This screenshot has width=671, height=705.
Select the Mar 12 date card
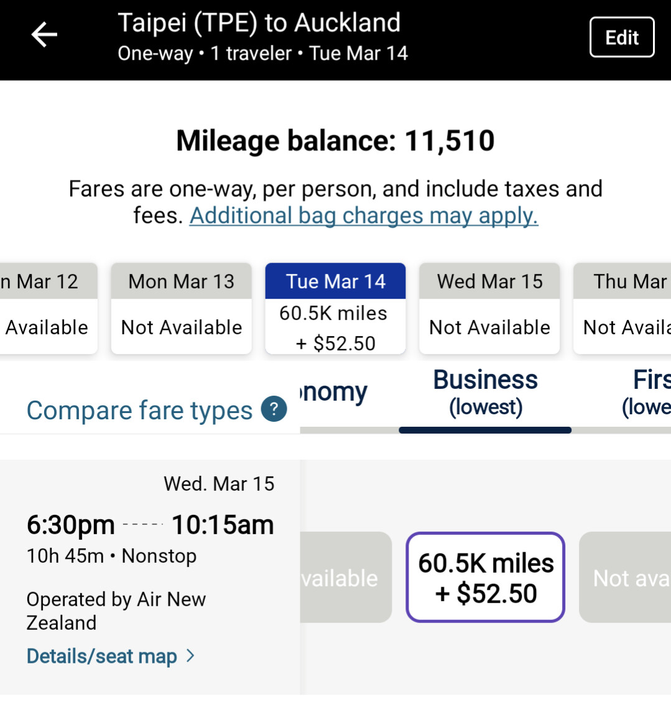pyautogui.click(x=49, y=309)
